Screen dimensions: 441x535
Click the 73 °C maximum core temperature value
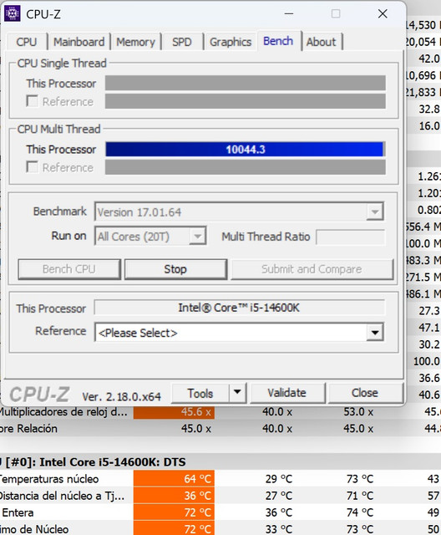pyautogui.click(x=360, y=479)
